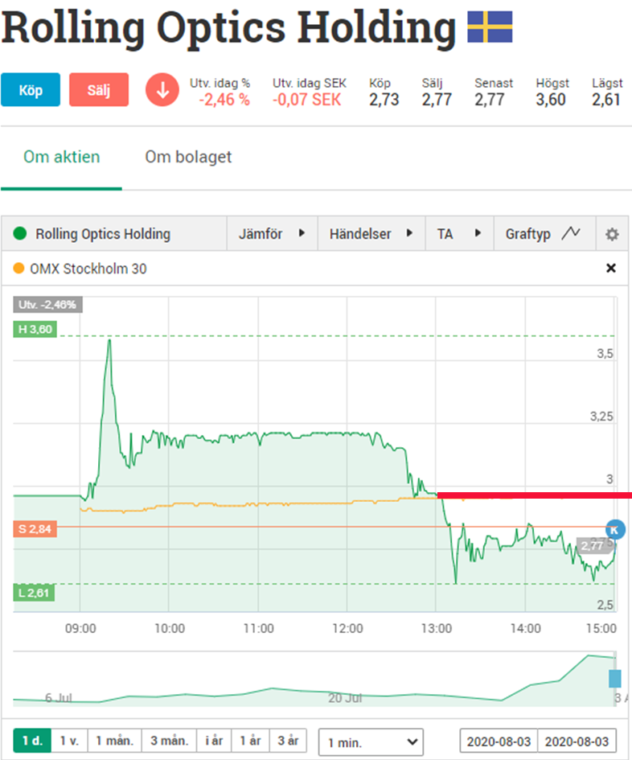Click the blue navigator range handle
The image size is (632, 760).
[x=614, y=678]
